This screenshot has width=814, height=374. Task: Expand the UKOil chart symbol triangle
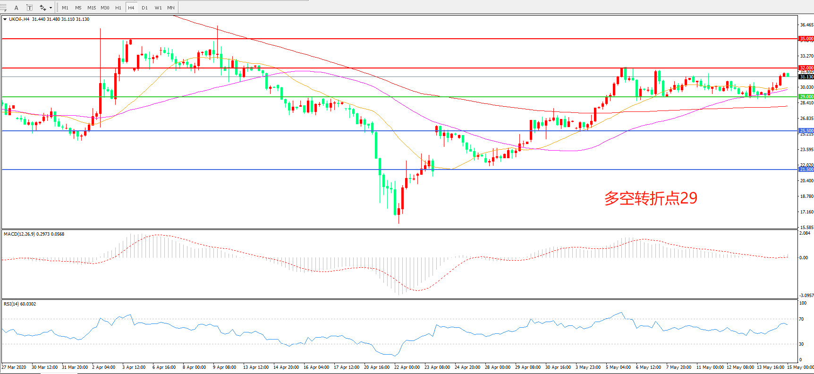click(x=5, y=19)
